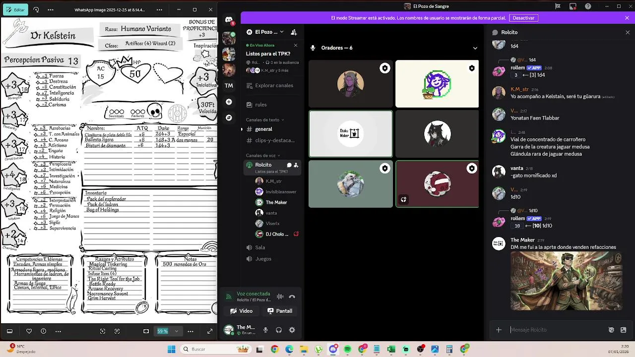Open filmstrip icon at Photos window bottom
Viewport: 635px width, 357px height.
tap(9, 331)
